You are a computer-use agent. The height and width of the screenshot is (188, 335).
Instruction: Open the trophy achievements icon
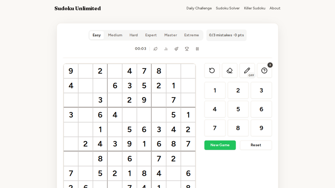pyautogui.click(x=187, y=49)
